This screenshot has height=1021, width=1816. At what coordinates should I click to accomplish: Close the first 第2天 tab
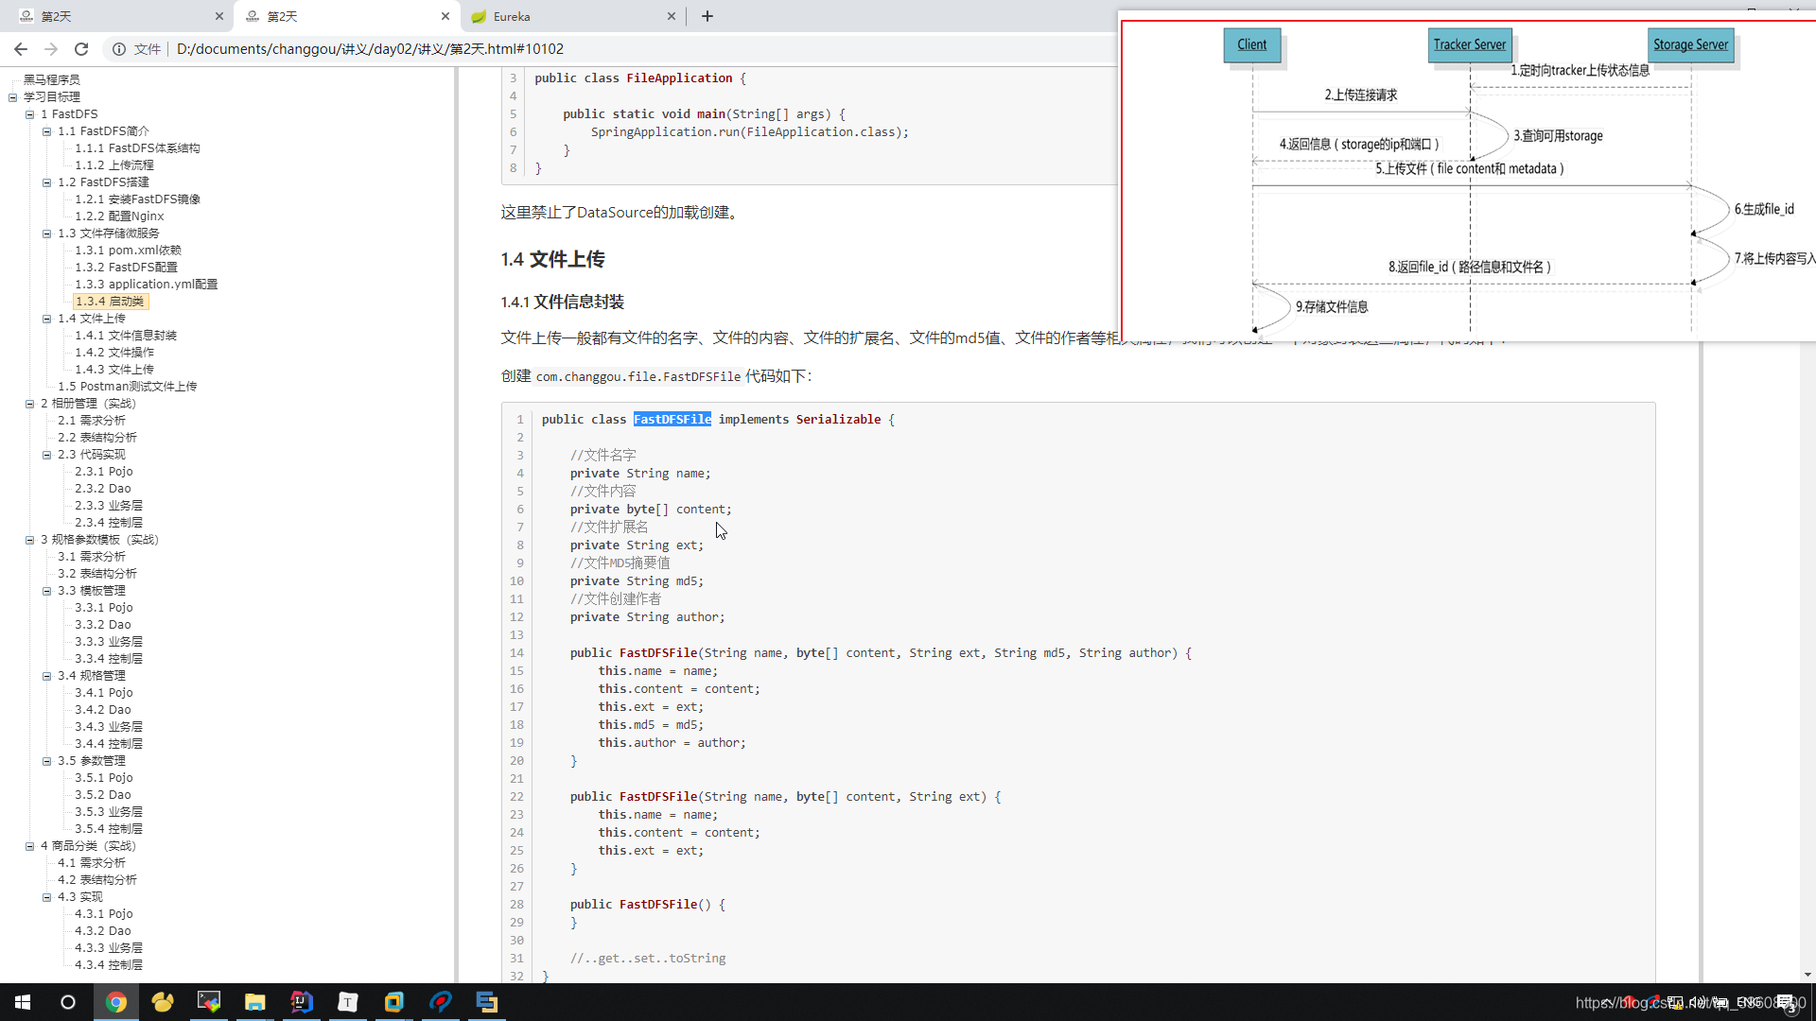point(219,16)
